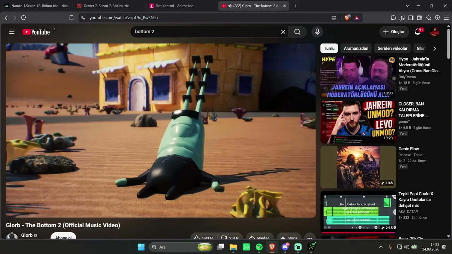Click the Oluştur create button

(394, 32)
